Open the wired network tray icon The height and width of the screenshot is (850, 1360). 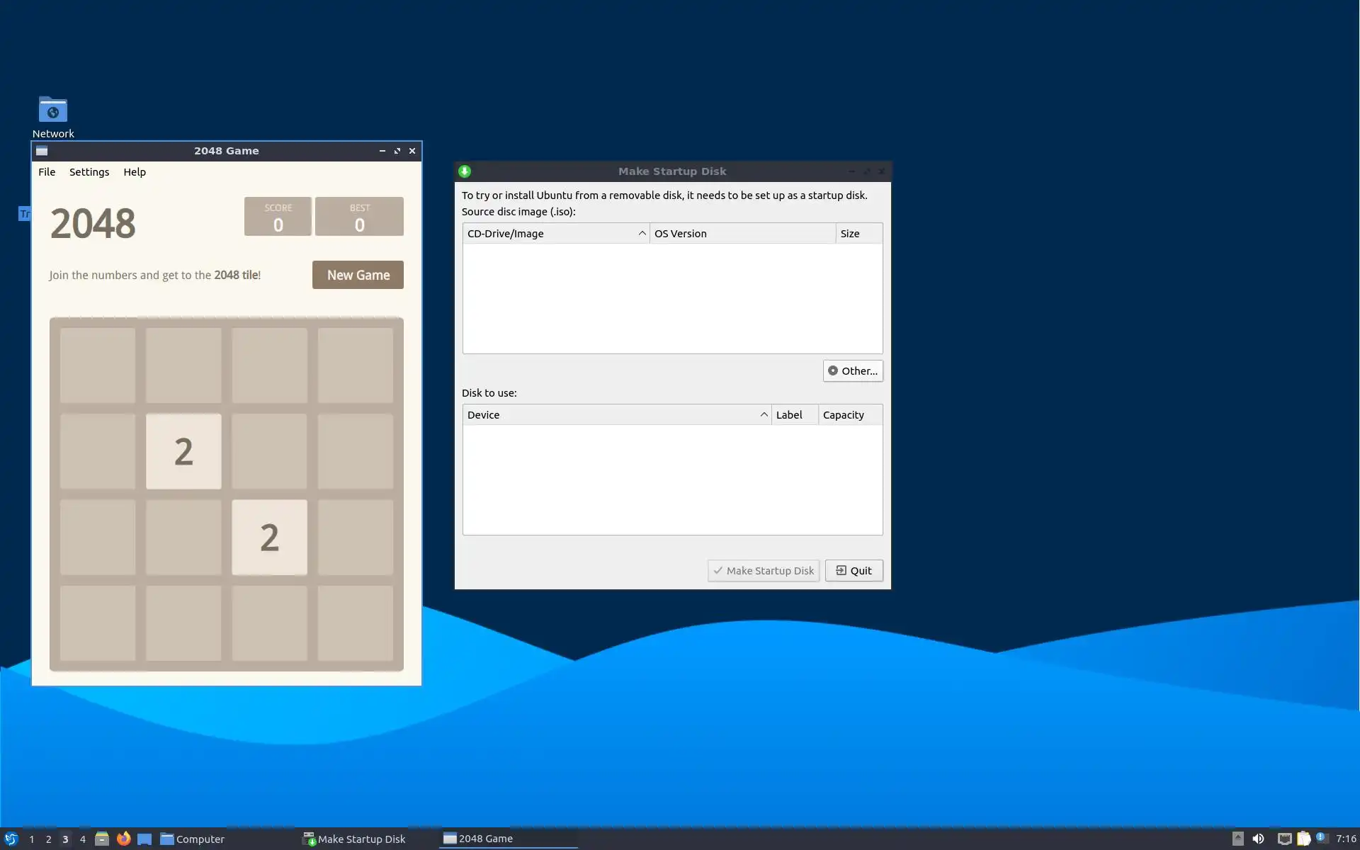point(1284,839)
